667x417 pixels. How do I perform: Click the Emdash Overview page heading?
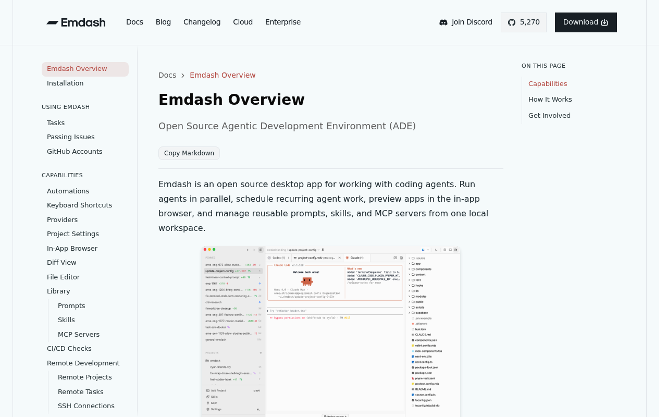pyautogui.click(x=231, y=100)
